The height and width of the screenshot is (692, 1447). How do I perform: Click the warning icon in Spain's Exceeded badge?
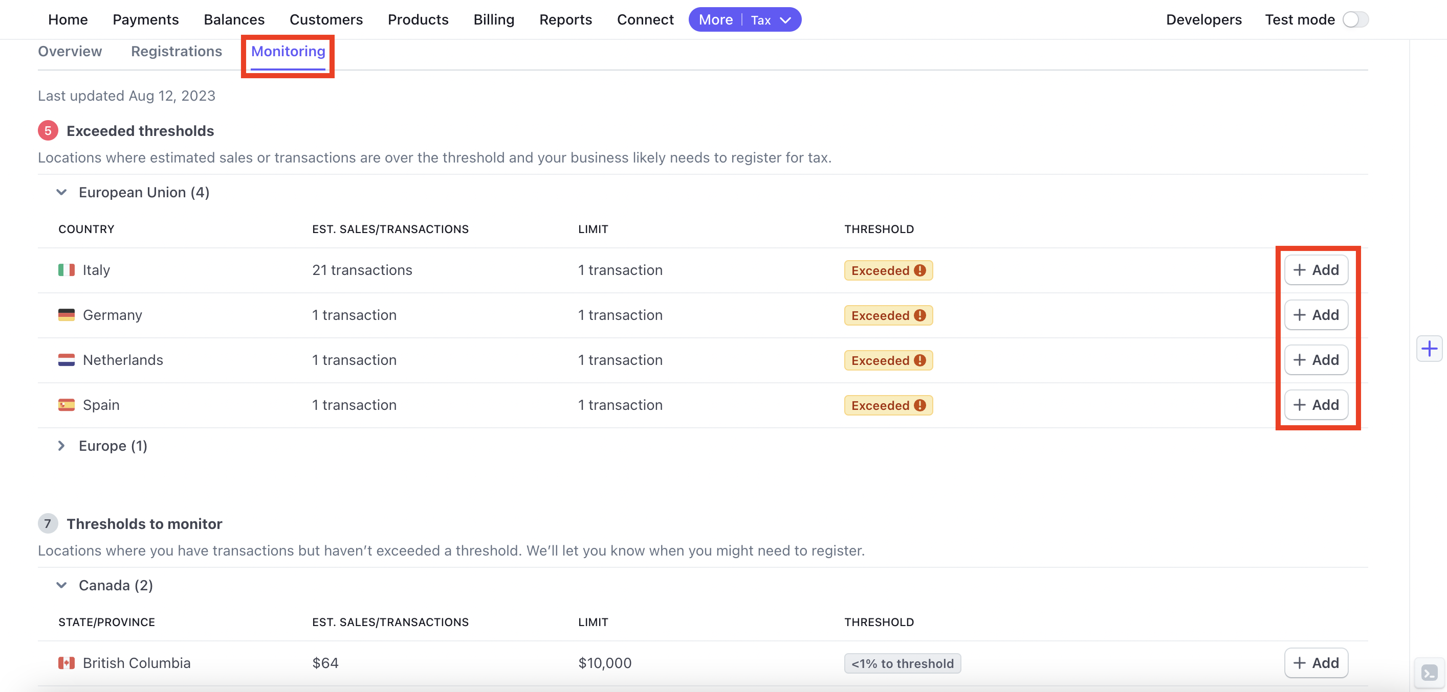pyautogui.click(x=920, y=405)
